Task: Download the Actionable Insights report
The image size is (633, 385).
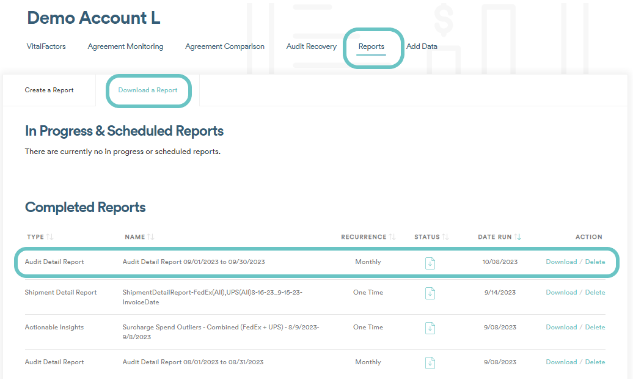Action: [x=561, y=328]
